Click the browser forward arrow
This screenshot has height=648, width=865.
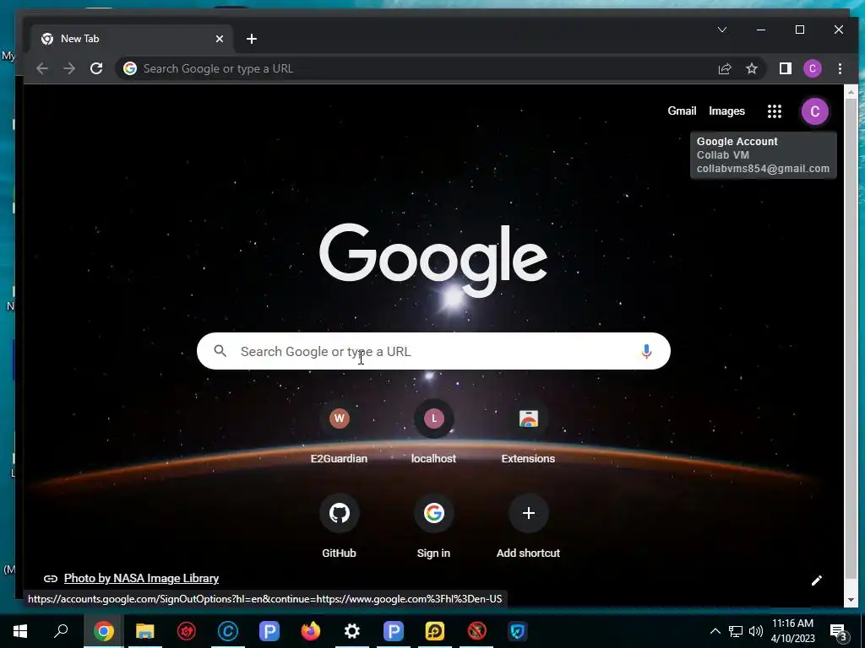pos(69,68)
